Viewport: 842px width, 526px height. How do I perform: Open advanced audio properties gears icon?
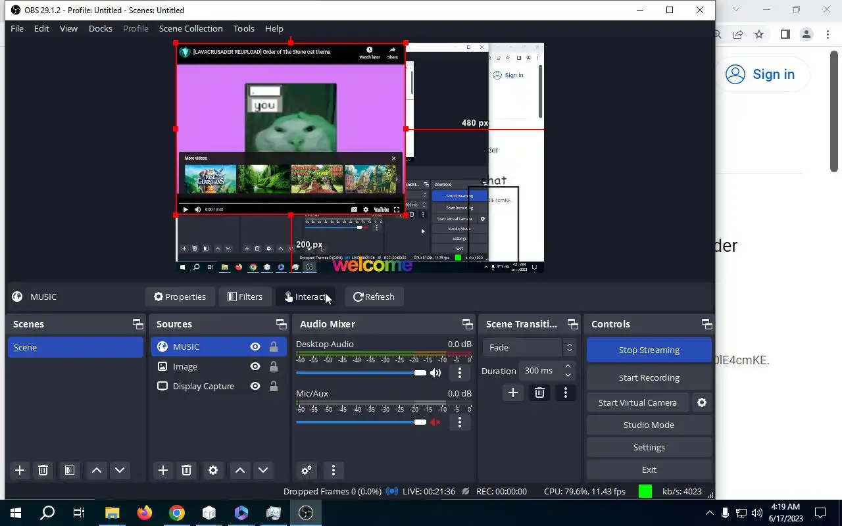[x=307, y=470]
